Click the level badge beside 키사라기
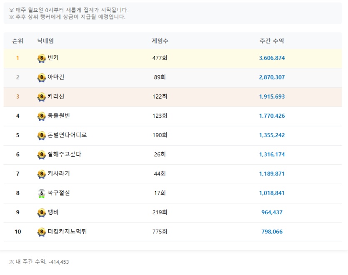Image resolution: width=348 pixels, height=275 pixels. 42,174
